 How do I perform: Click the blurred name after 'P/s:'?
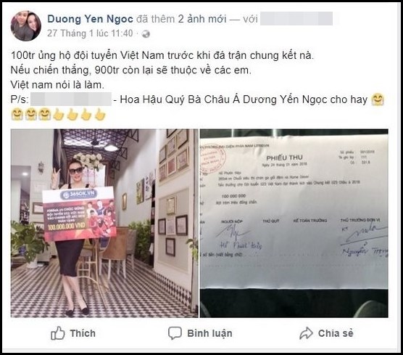(x=71, y=99)
